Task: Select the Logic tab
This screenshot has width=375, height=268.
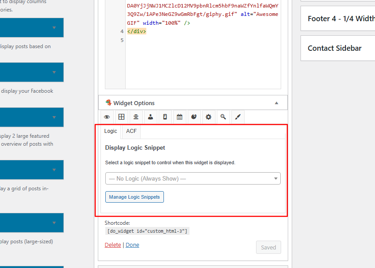Action: click(x=111, y=131)
